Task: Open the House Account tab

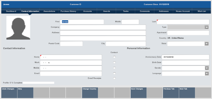Action: point(183,11)
